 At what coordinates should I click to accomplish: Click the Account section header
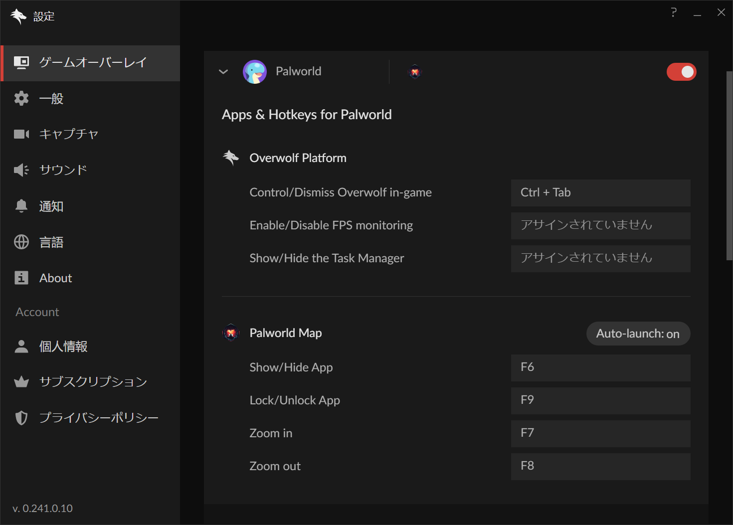37,312
